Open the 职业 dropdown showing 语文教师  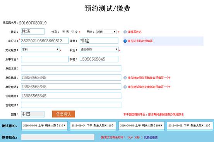click(x=99, y=49)
